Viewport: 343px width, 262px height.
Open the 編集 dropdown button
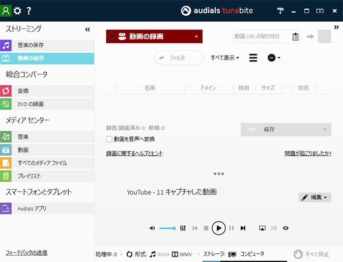[315, 197]
